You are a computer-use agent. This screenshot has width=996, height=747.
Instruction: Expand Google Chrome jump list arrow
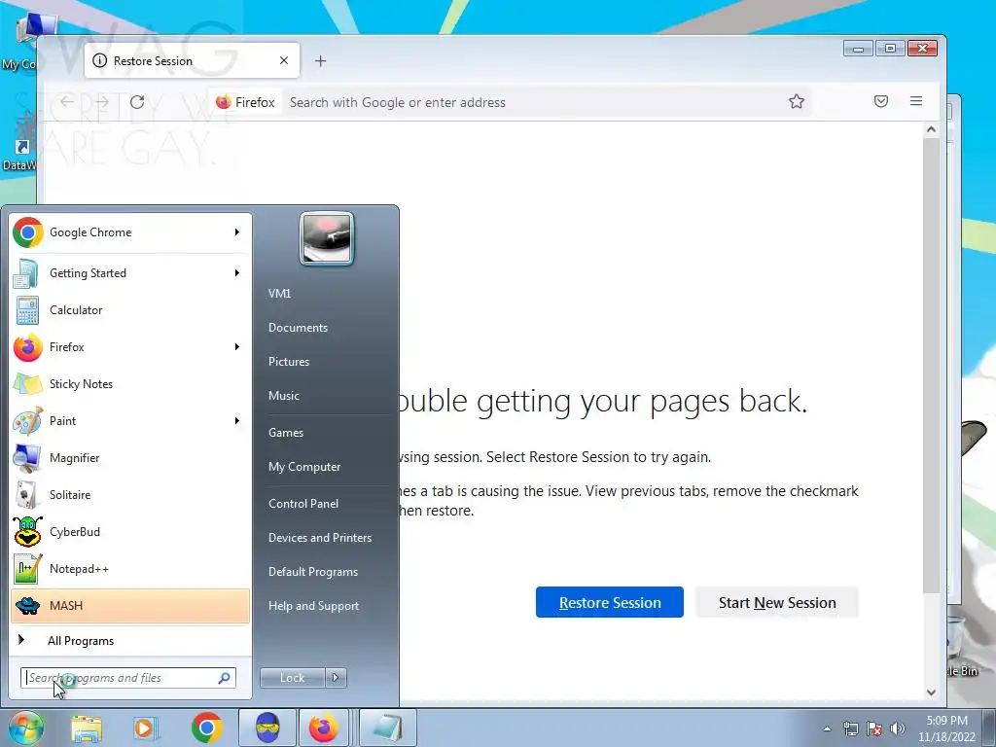click(x=237, y=232)
